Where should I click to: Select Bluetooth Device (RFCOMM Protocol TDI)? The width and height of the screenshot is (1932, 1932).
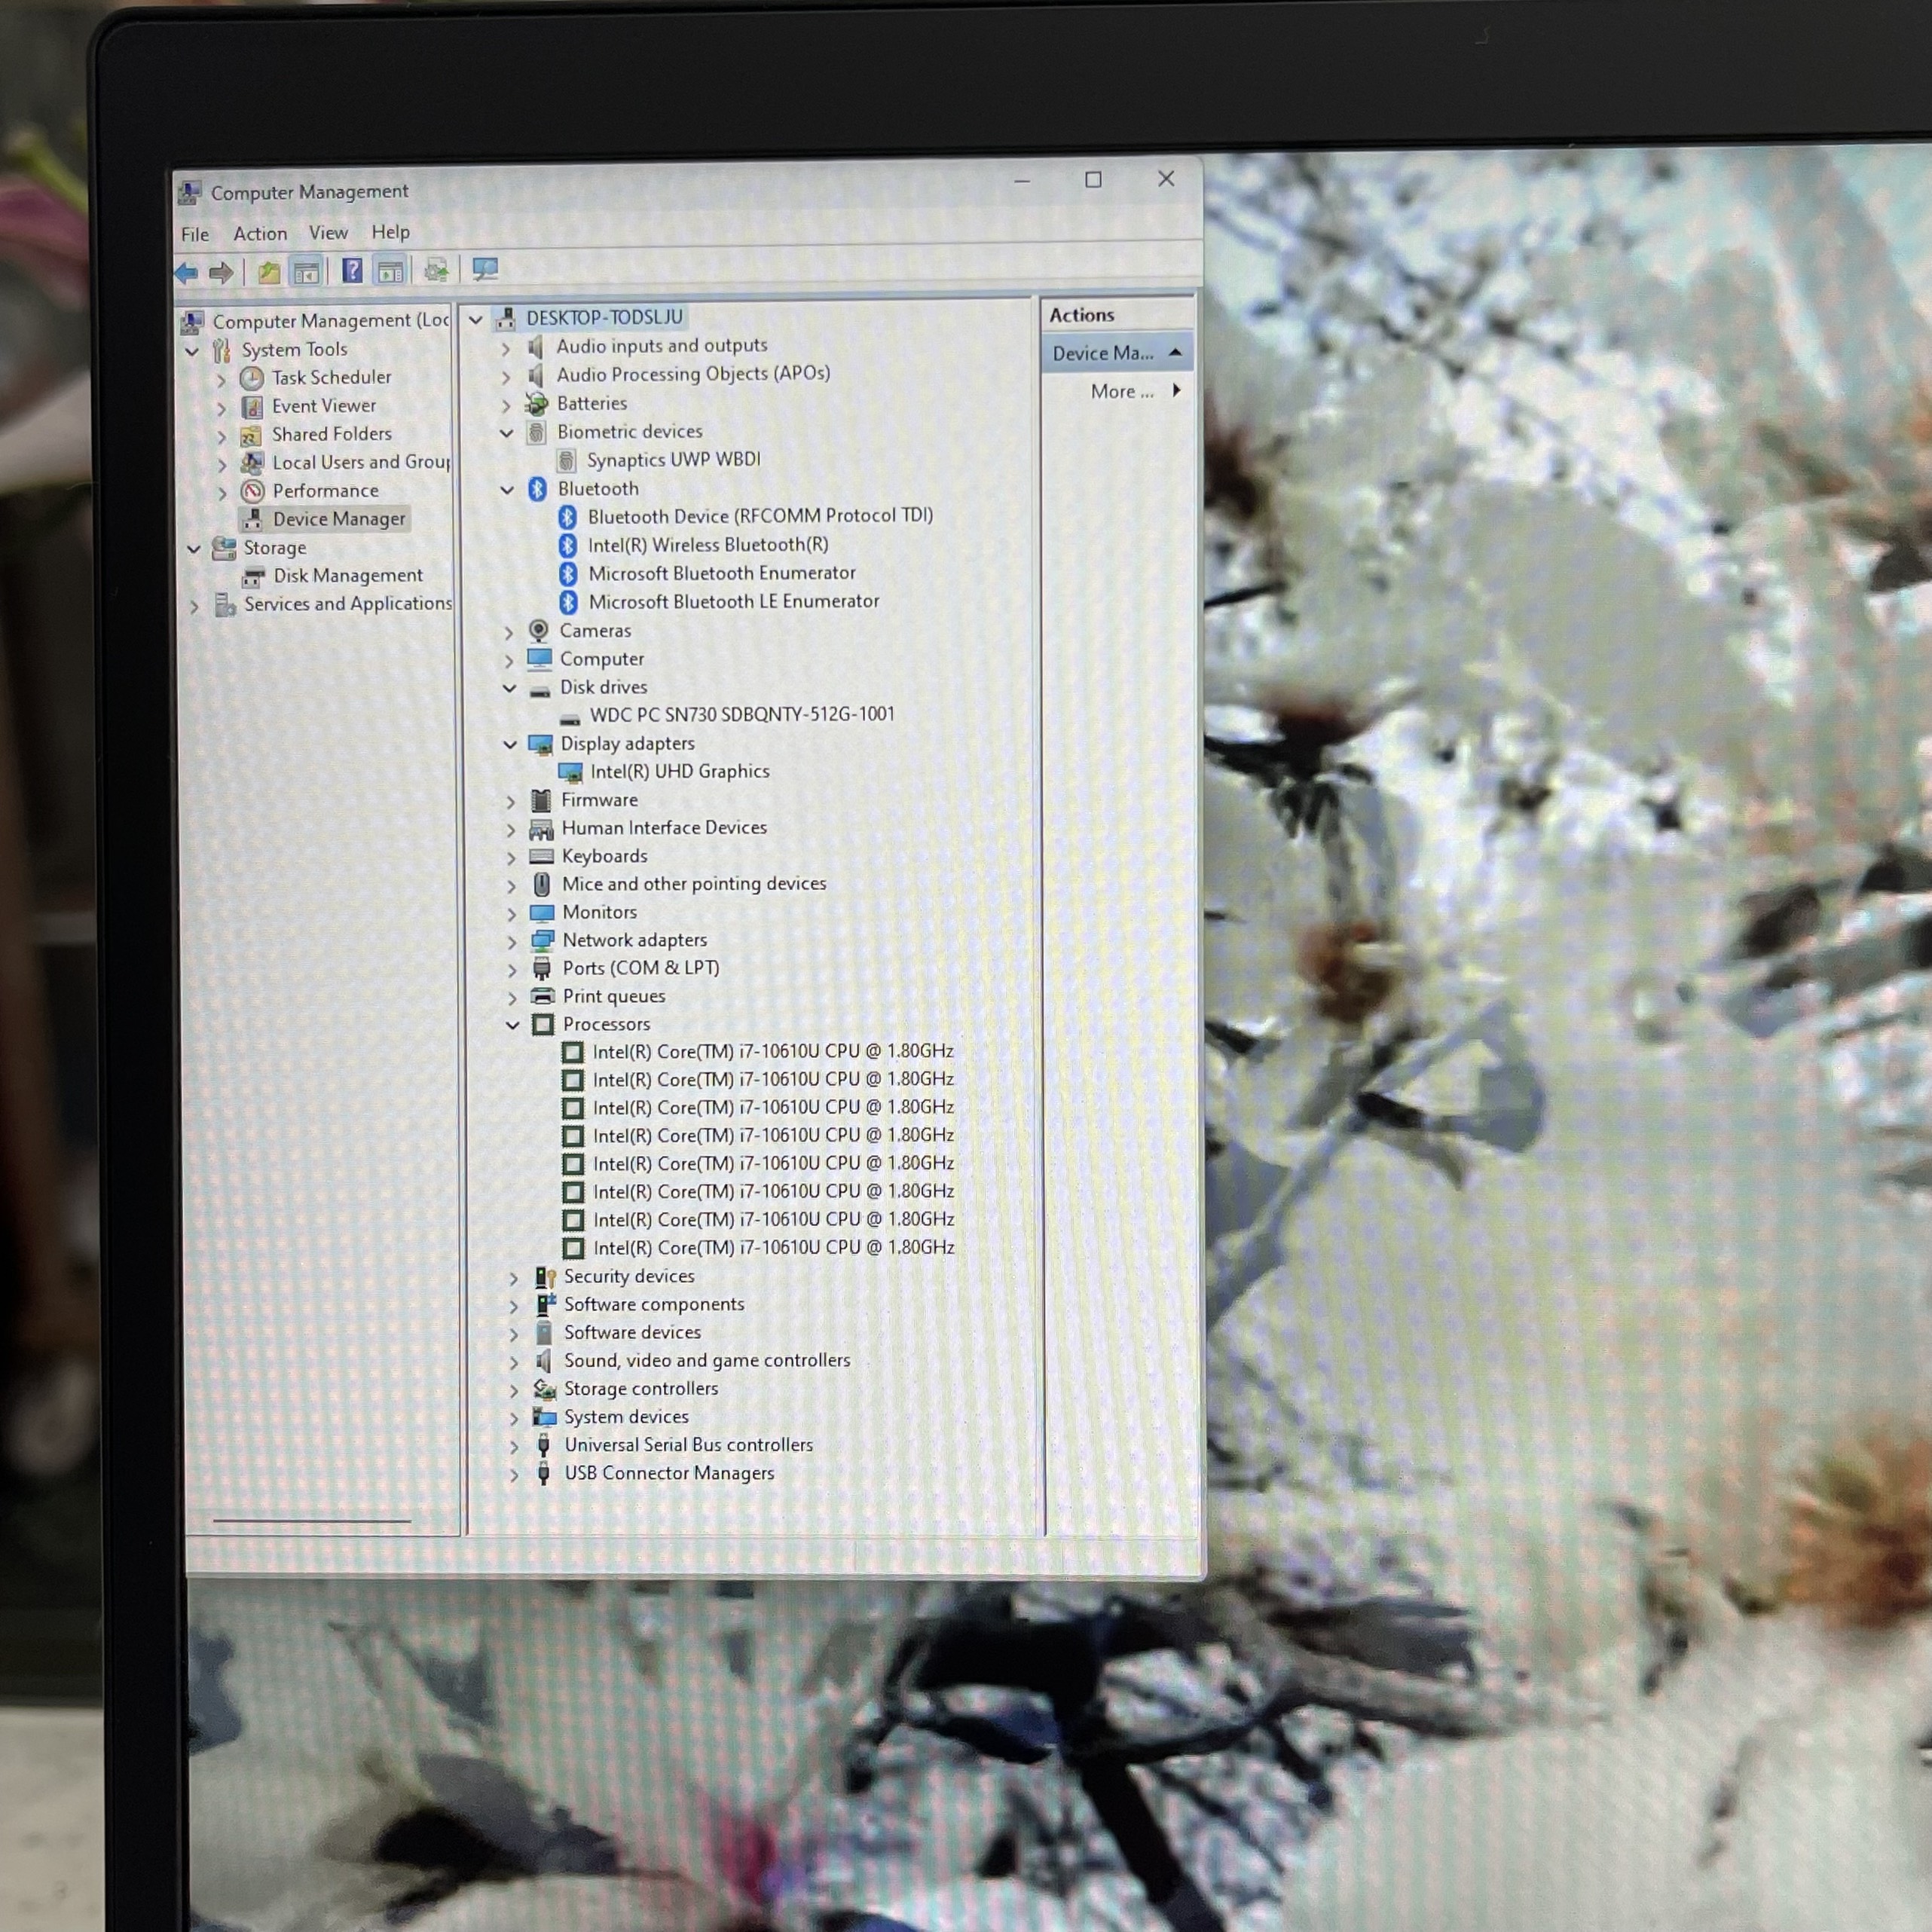coord(760,516)
